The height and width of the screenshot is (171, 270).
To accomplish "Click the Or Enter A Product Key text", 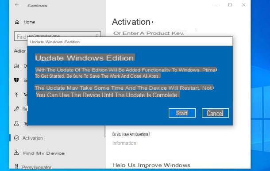I will point(149,33).
